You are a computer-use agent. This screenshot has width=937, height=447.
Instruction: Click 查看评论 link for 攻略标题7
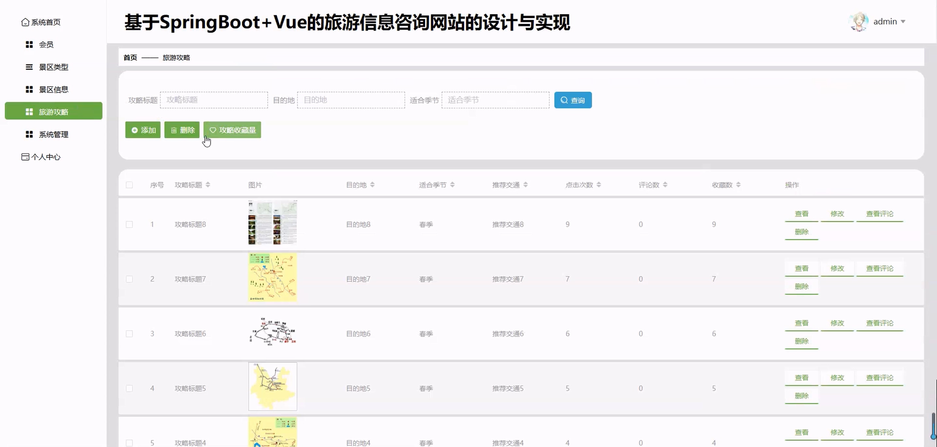(879, 268)
